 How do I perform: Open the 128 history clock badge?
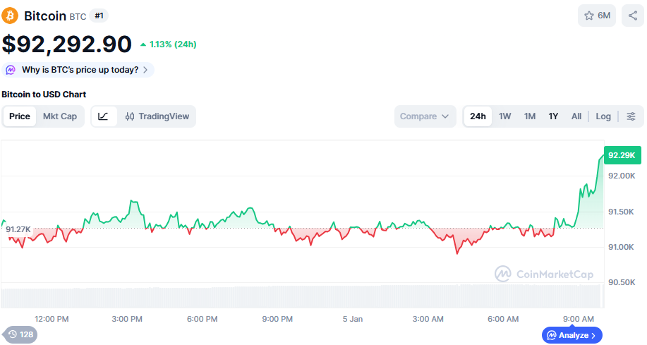20,334
